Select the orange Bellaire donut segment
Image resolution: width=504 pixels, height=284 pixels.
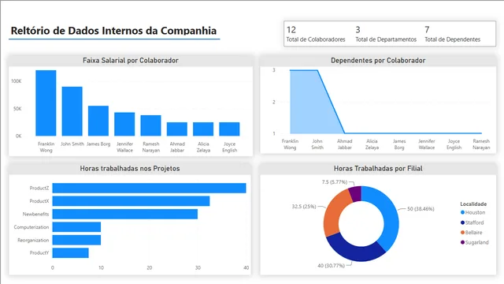click(334, 212)
